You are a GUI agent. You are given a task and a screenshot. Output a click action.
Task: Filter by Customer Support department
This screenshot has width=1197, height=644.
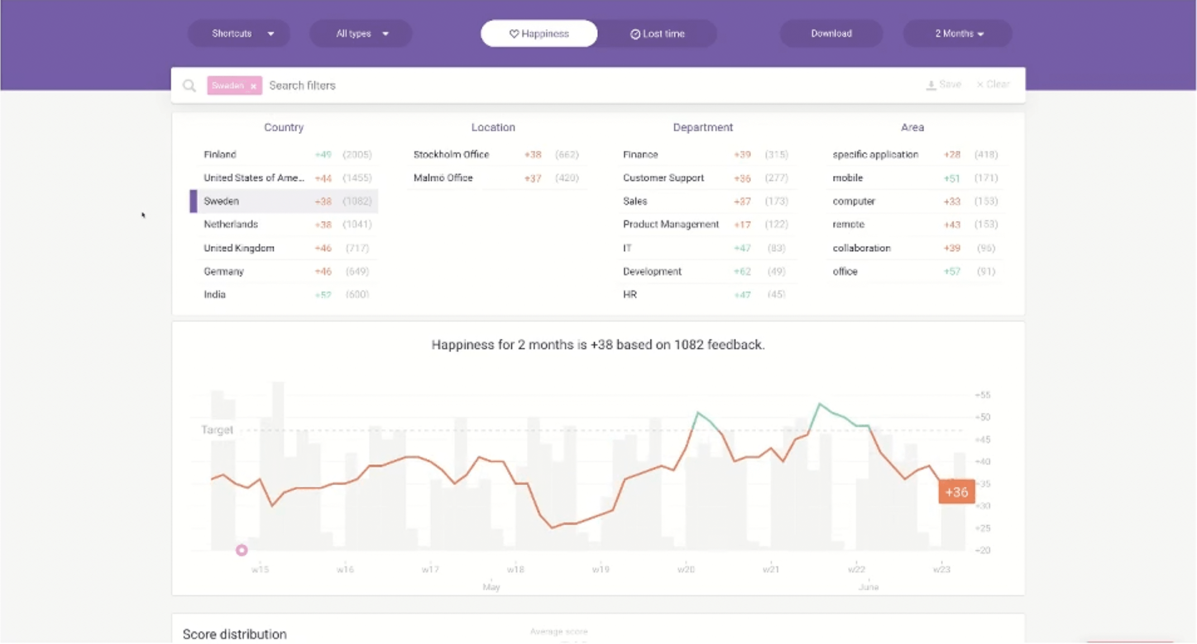pyautogui.click(x=706, y=178)
